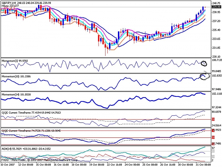Select the 31 Oct 08:00 time axis label
The image size is (222, 167).
click(203, 165)
